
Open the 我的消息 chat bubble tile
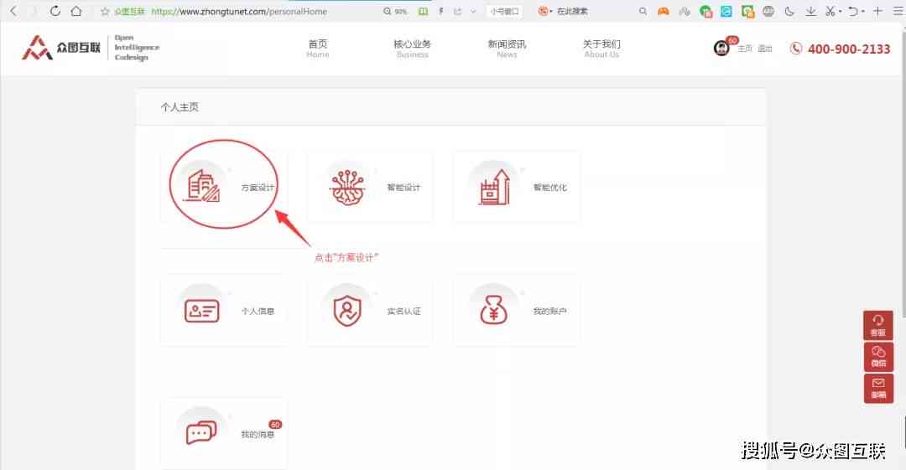click(224, 433)
